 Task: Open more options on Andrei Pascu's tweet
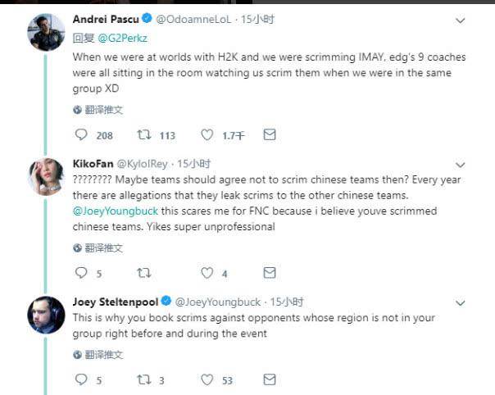pyautogui.click(x=460, y=18)
